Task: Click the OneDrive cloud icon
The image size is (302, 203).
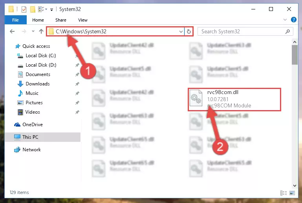Action: tap(17, 125)
